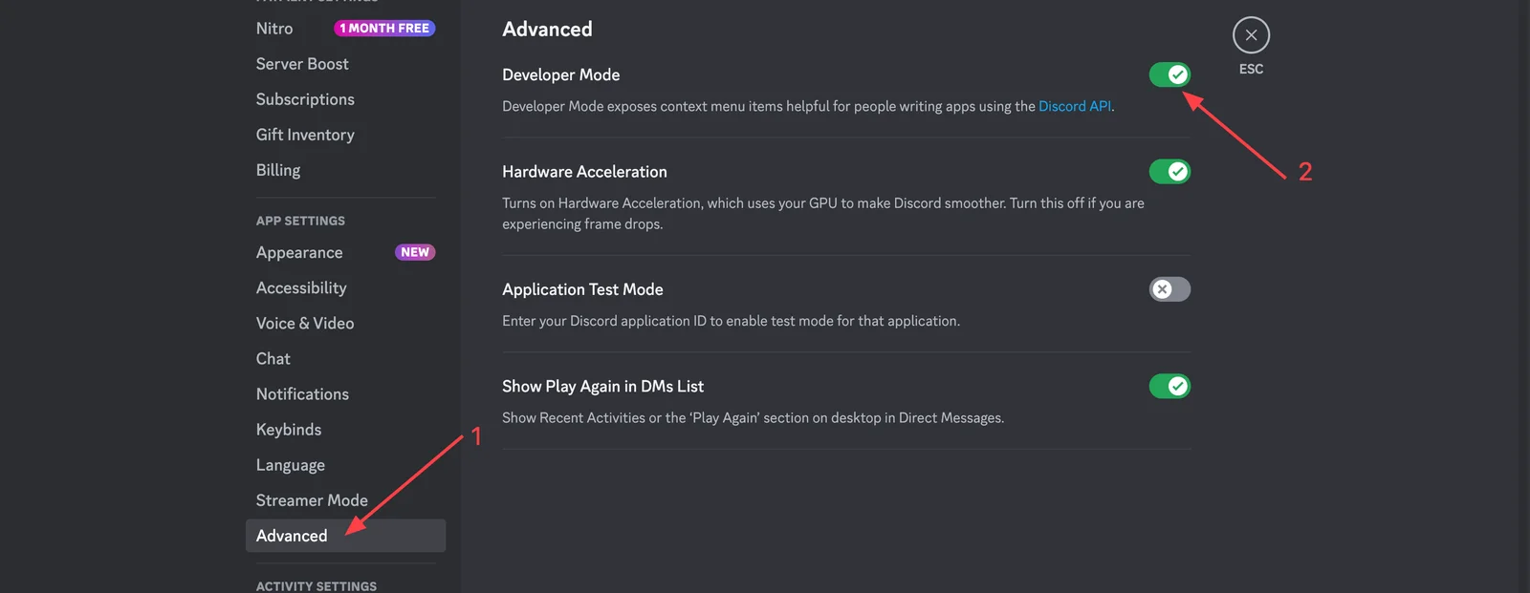This screenshot has width=1530, height=593.
Task: Toggle Show Play Again in DMs List
Action: [1169, 386]
